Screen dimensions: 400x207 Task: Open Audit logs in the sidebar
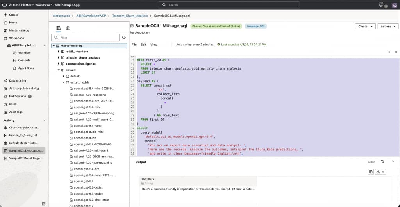tap(16, 112)
